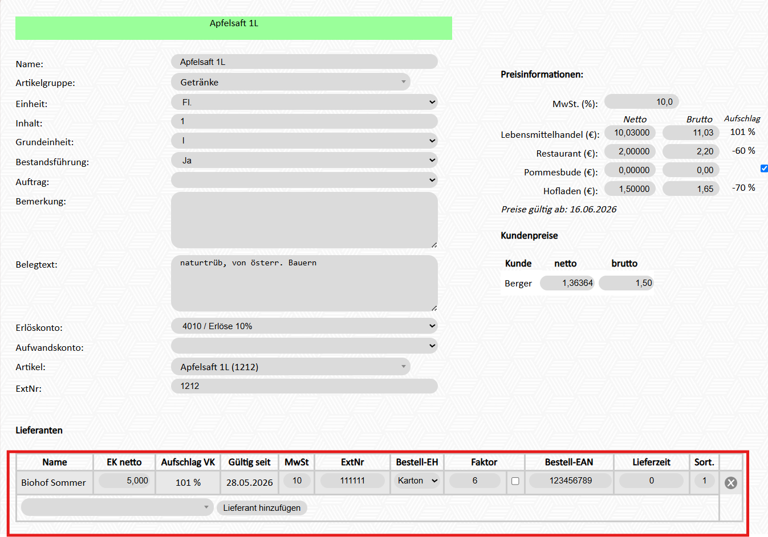Open the Artikel dropdown Apfelsaft 1L (1212)

[x=291, y=367]
